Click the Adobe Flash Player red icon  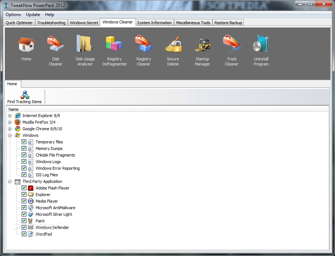pyautogui.click(x=31, y=188)
